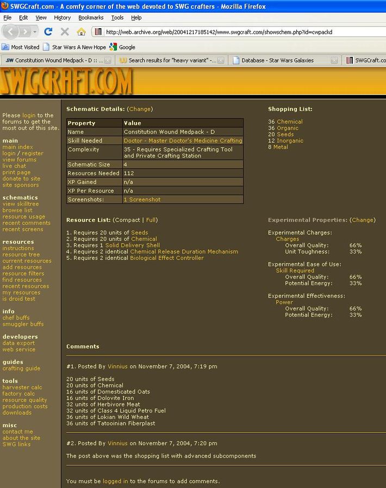Go to Home via house icon
Viewport: 386px width, 488px height.
81,32
